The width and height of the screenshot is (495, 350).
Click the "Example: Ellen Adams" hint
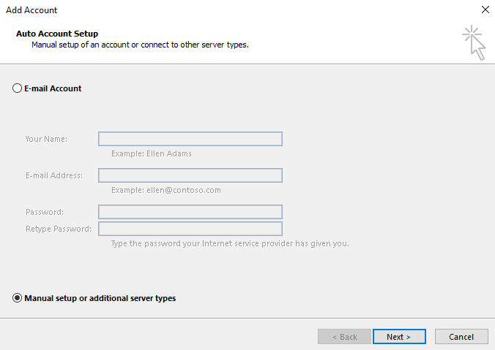[x=152, y=154]
